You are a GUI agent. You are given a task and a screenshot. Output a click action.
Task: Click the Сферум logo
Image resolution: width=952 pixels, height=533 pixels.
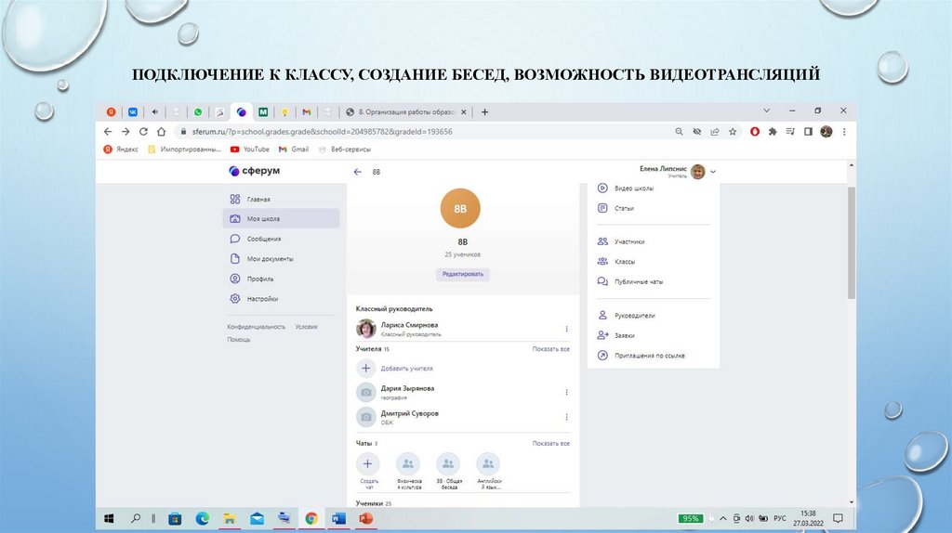255,171
